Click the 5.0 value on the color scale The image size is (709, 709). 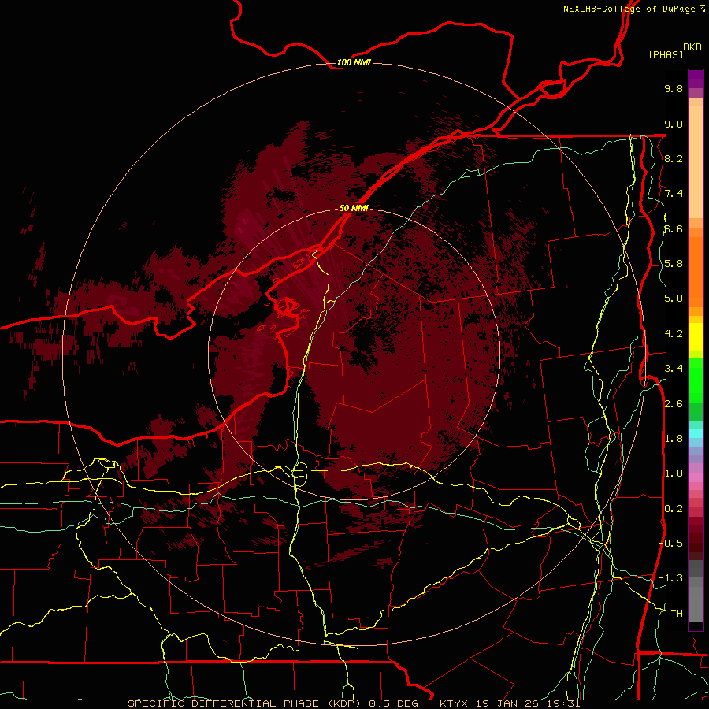click(674, 299)
